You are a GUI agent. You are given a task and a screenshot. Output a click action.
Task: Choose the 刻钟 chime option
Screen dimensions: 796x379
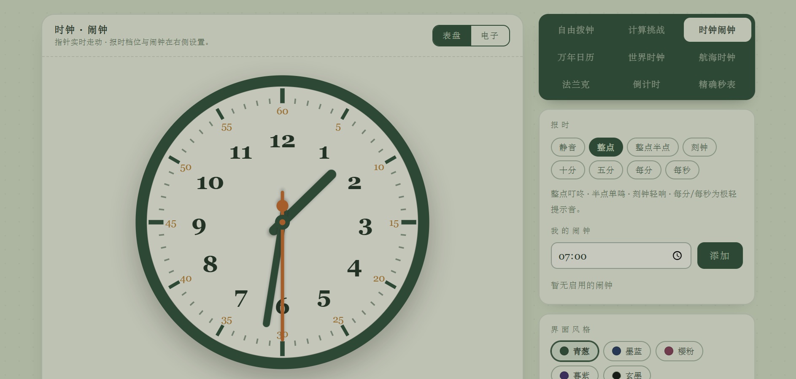coord(699,147)
